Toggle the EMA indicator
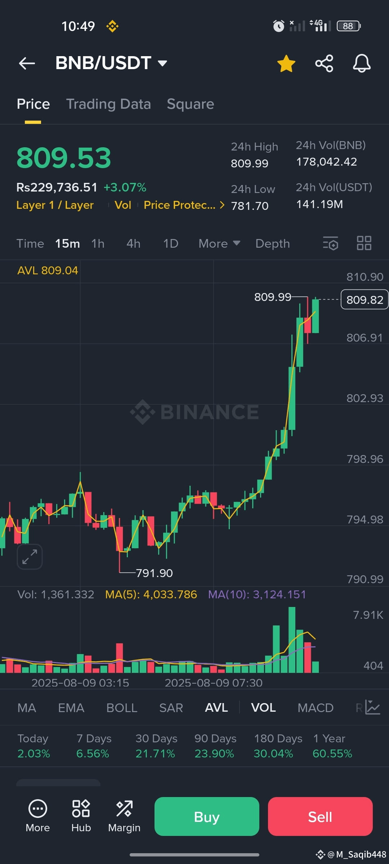Image resolution: width=389 pixels, height=864 pixels. (x=71, y=708)
